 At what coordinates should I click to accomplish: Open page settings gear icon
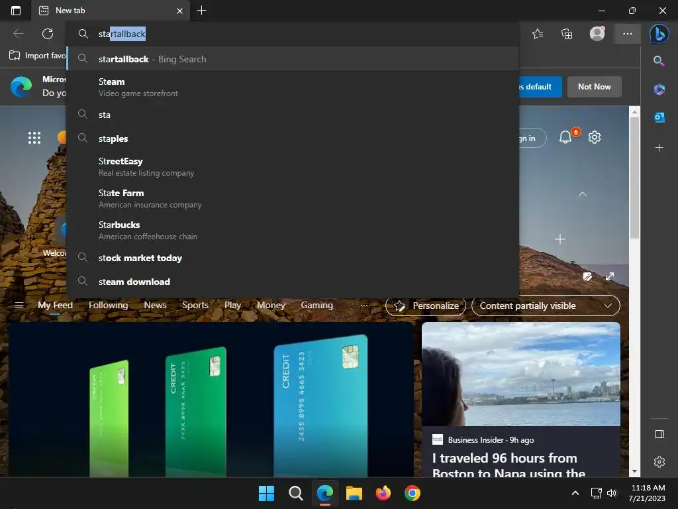point(595,137)
